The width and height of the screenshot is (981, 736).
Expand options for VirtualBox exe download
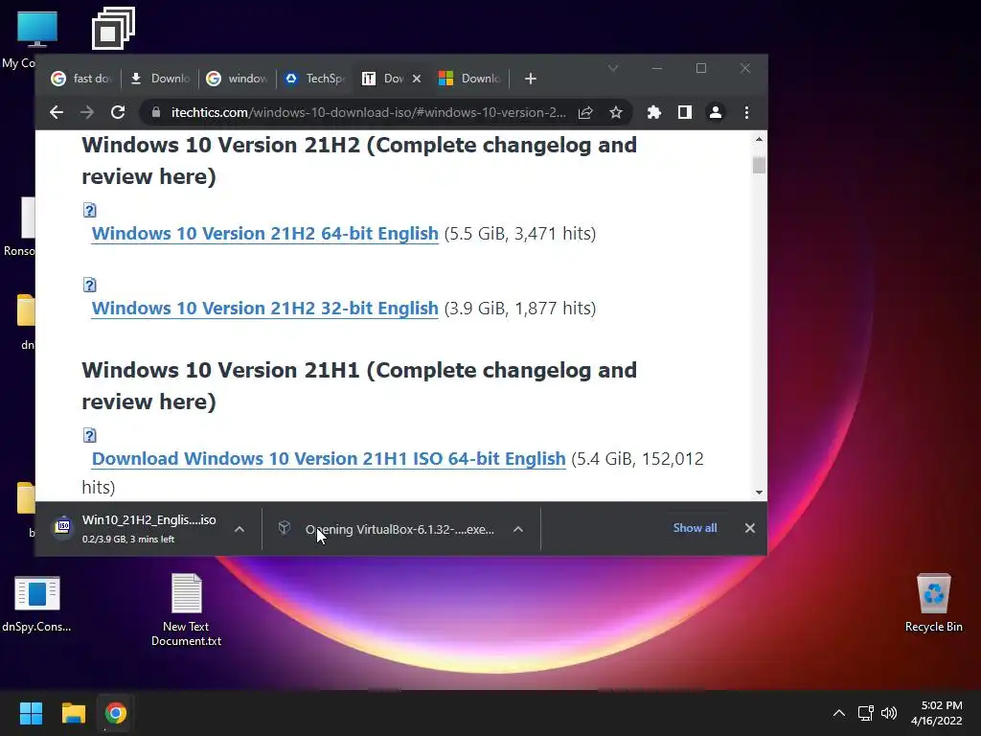coord(518,529)
